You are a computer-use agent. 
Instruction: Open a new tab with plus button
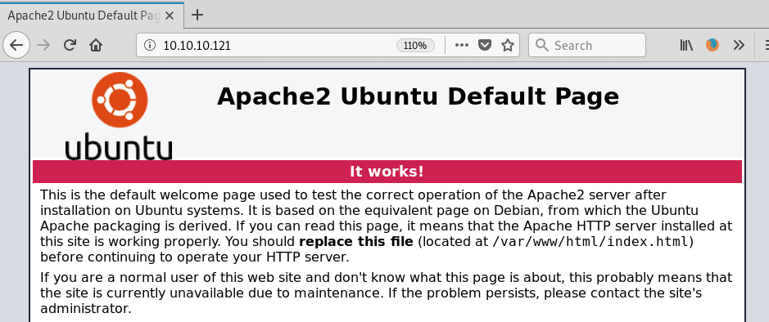tap(197, 16)
